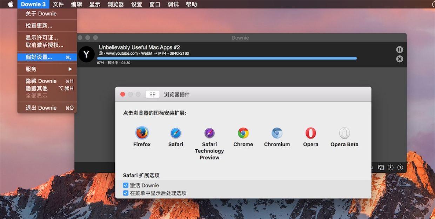Open the 编辑 menu
The image size is (435, 219).
click(x=76, y=4)
